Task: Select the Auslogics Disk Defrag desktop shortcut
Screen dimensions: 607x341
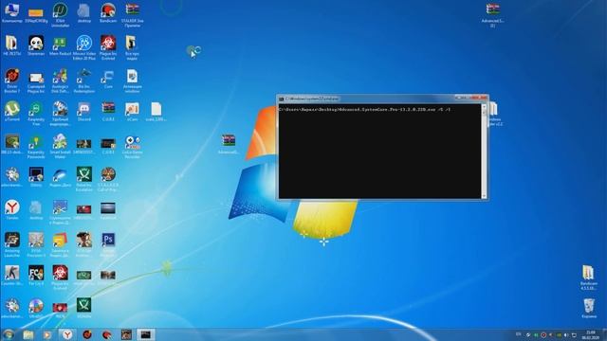Action: tap(60, 81)
